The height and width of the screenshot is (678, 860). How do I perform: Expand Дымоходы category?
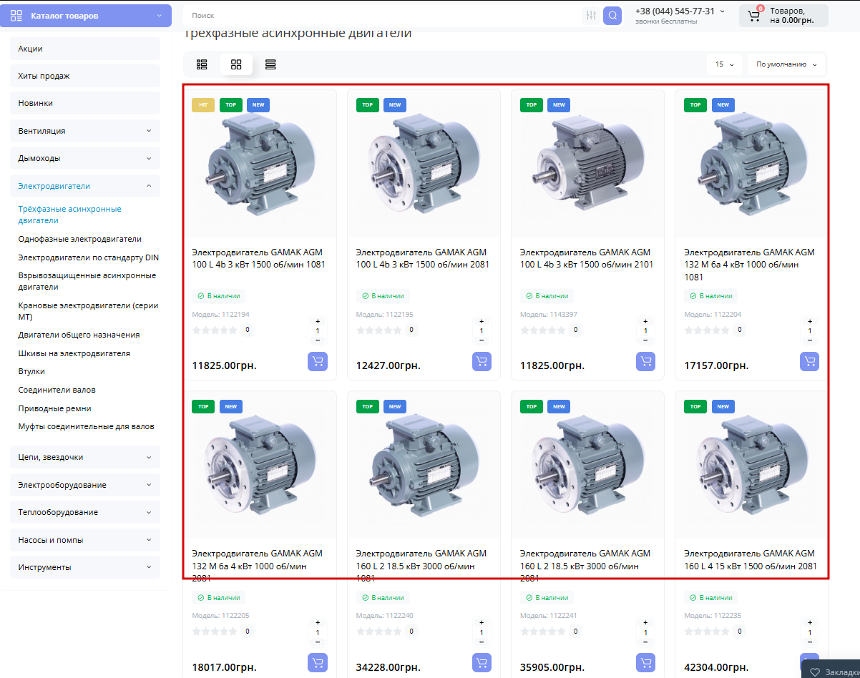click(x=149, y=158)
